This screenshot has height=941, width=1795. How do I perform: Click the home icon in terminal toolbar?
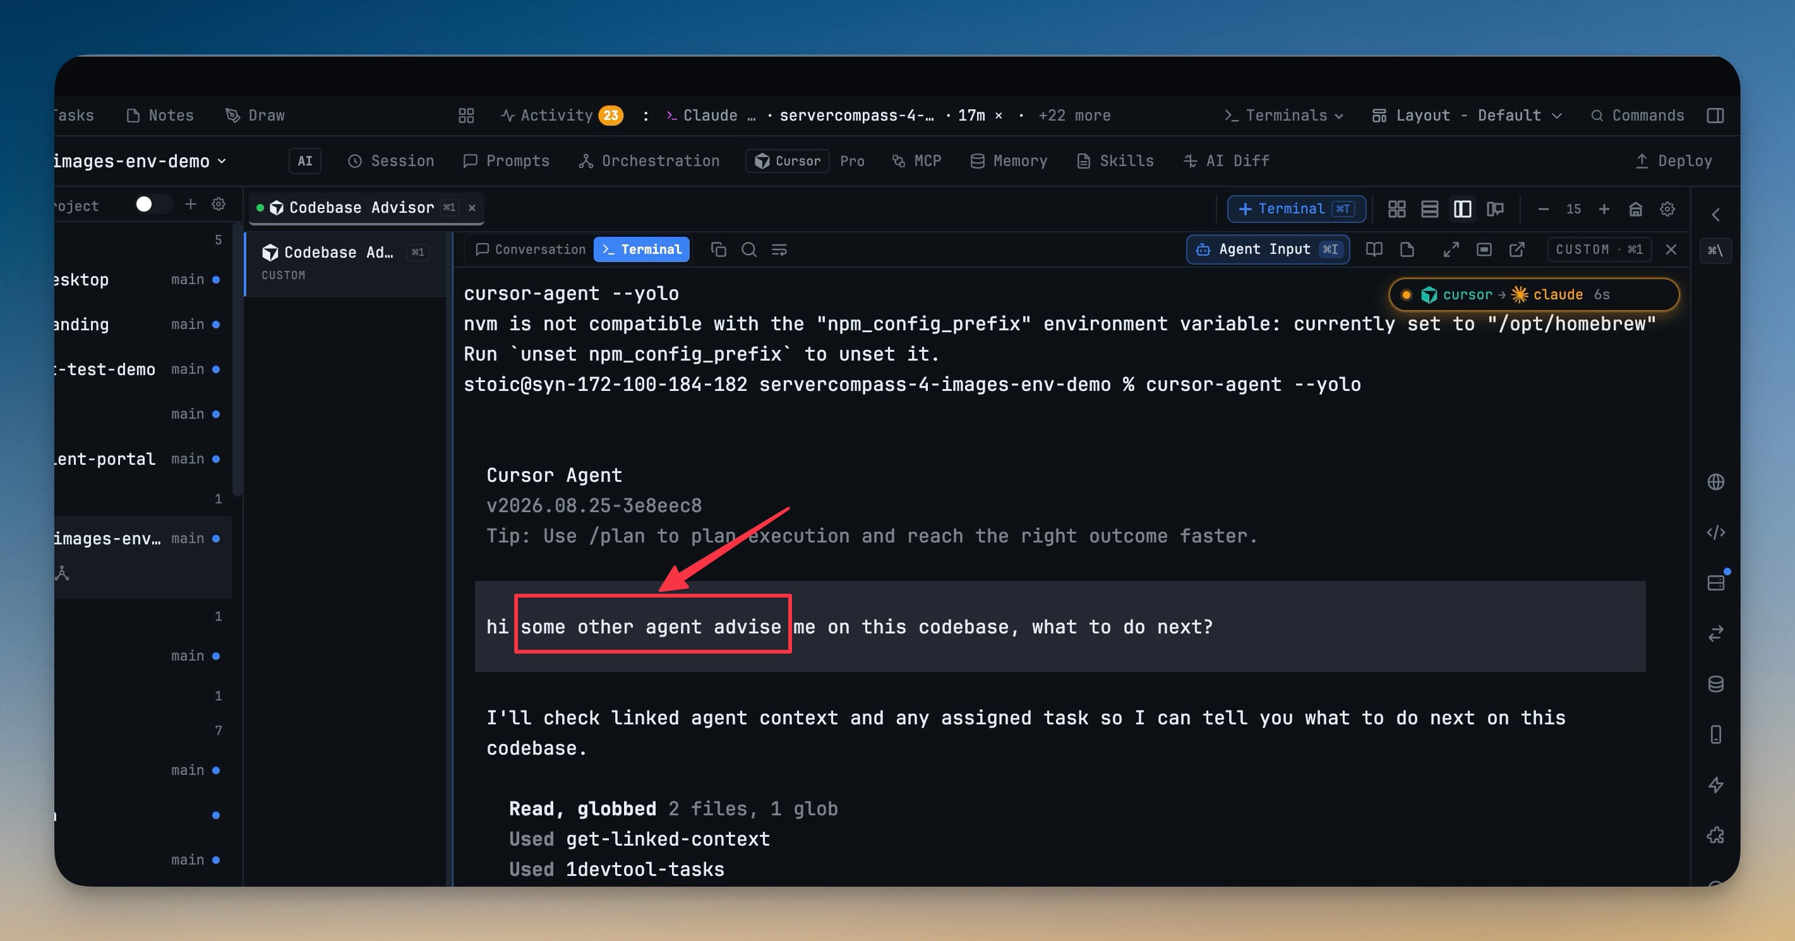(x=1635, y=209)
